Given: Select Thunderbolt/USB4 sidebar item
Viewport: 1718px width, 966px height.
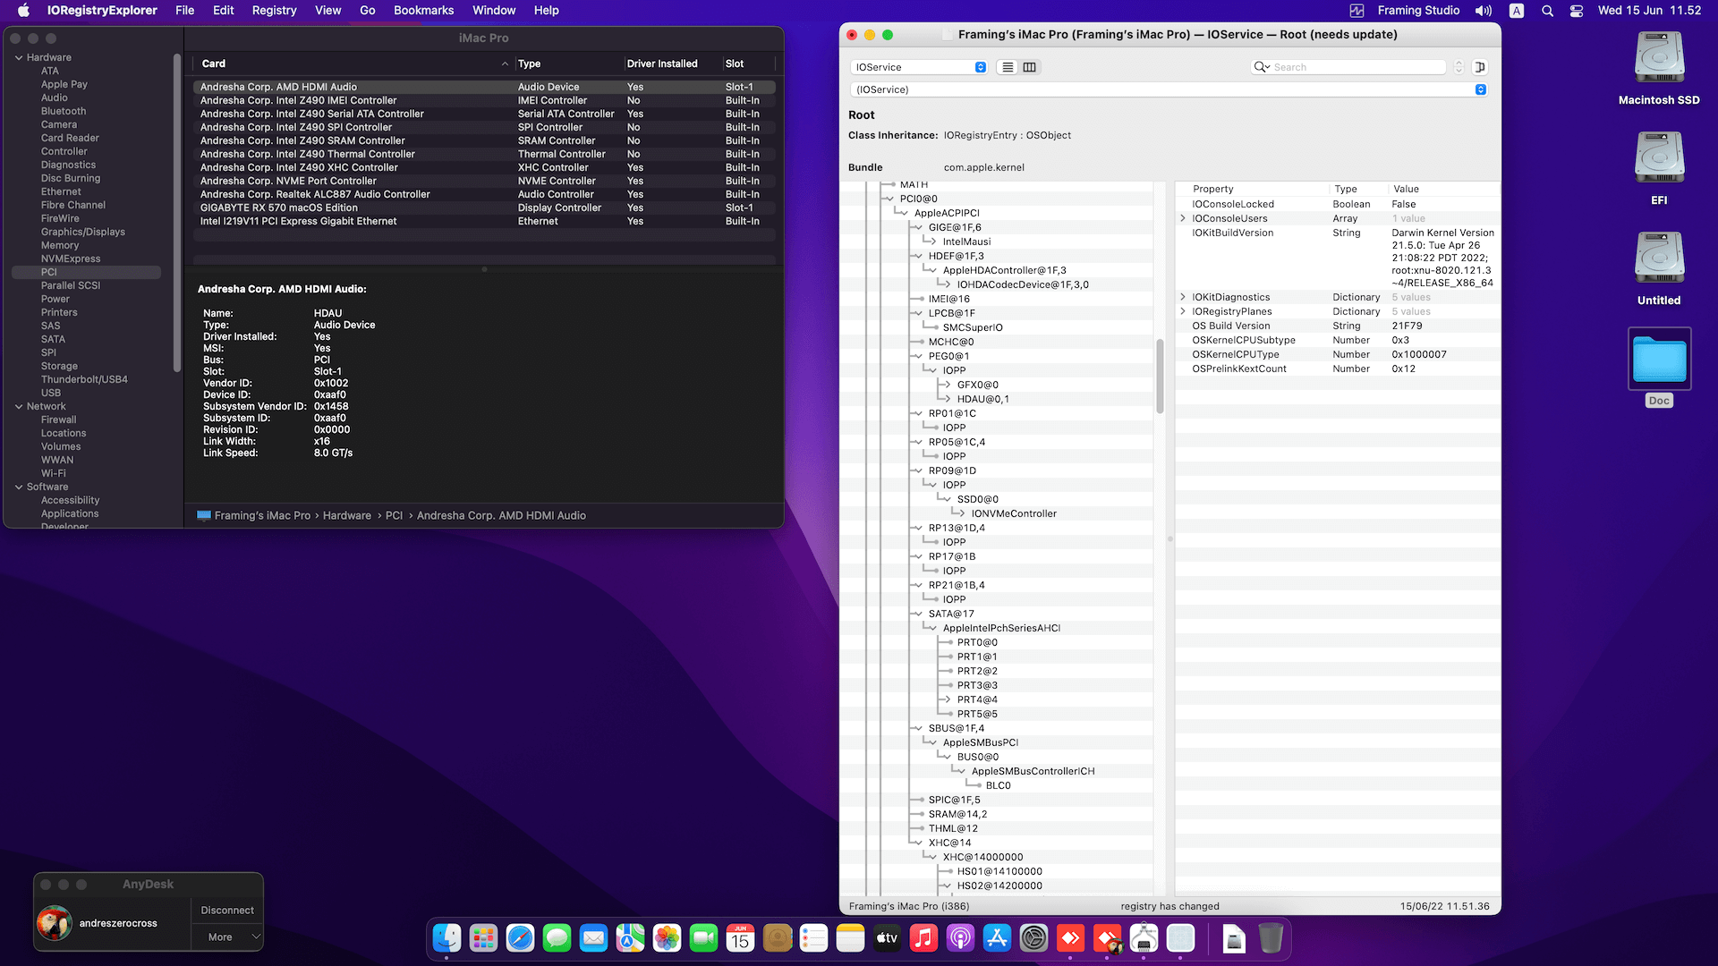Looking at the screenshot, I should tap(84, 379).
